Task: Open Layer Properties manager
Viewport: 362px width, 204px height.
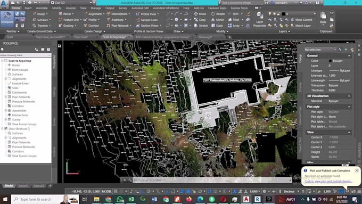Action: (x=259, y=20)
